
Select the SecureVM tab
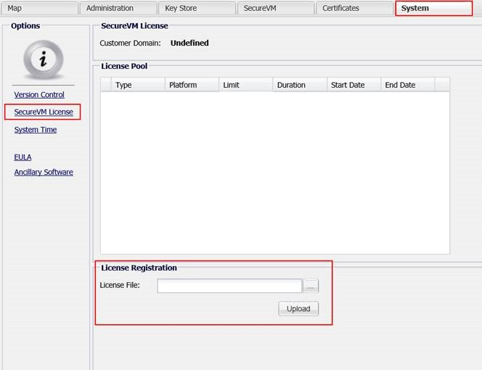(x=274, y=8)
